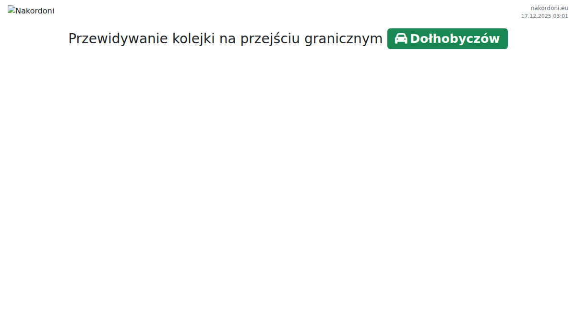Click the empty white page body
The image size is (576, 313).
pyautogui.click(x=288, y=183)
